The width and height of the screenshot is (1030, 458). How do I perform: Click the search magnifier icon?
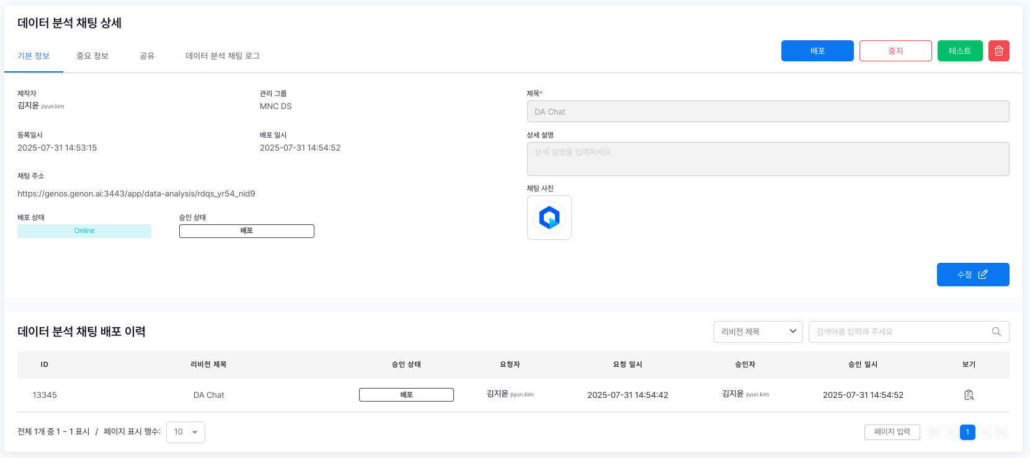click(x=996, y=332)
